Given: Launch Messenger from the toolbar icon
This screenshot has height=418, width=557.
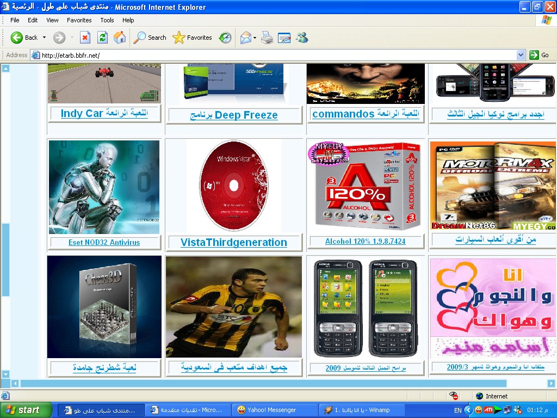Looking at the screenshot, I should click(302, 38).
